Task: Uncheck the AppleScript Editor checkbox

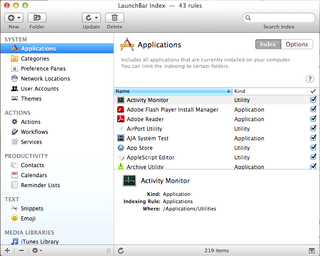Action: pos(313,157)
